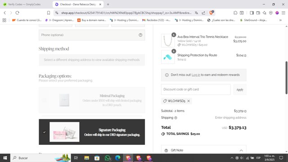
Task: Open Cuando te conocí bookmark
Action: click(x=27, y=20)
